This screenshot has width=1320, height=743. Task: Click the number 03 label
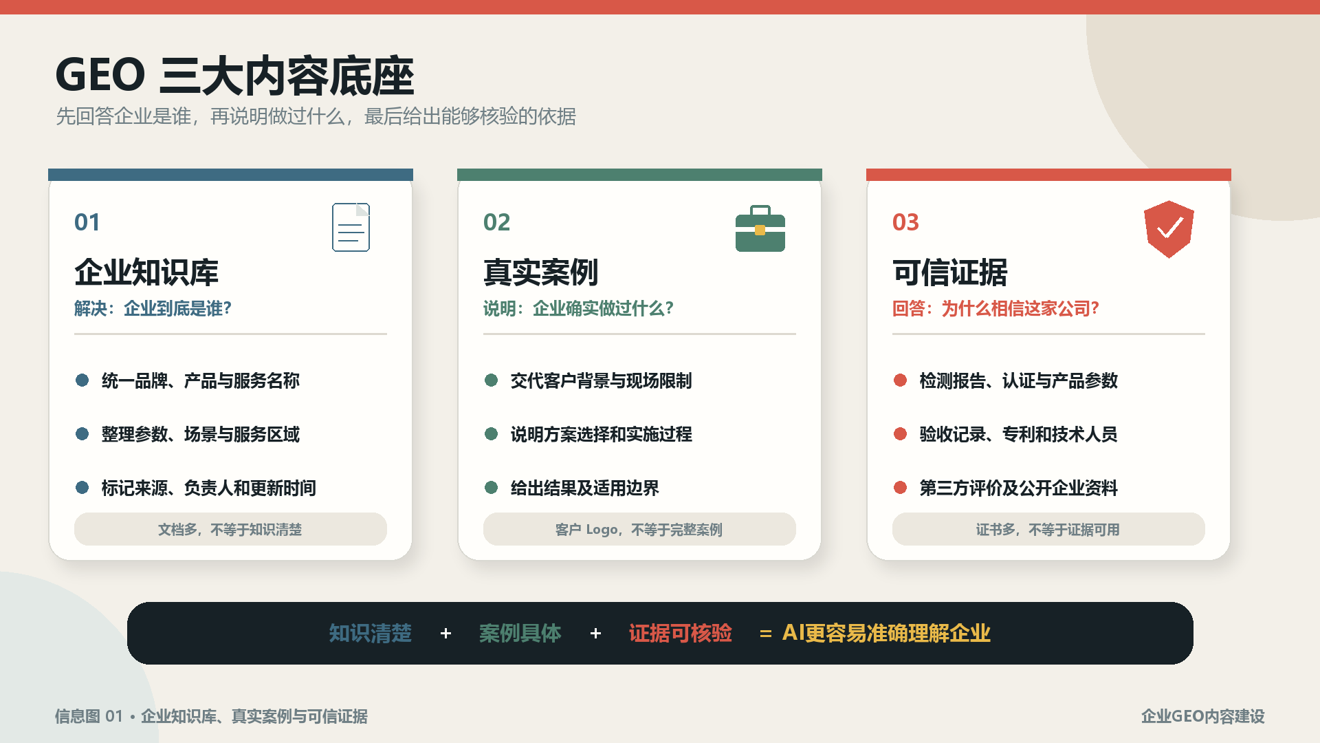pyautogui.click(x=905, y=222)
